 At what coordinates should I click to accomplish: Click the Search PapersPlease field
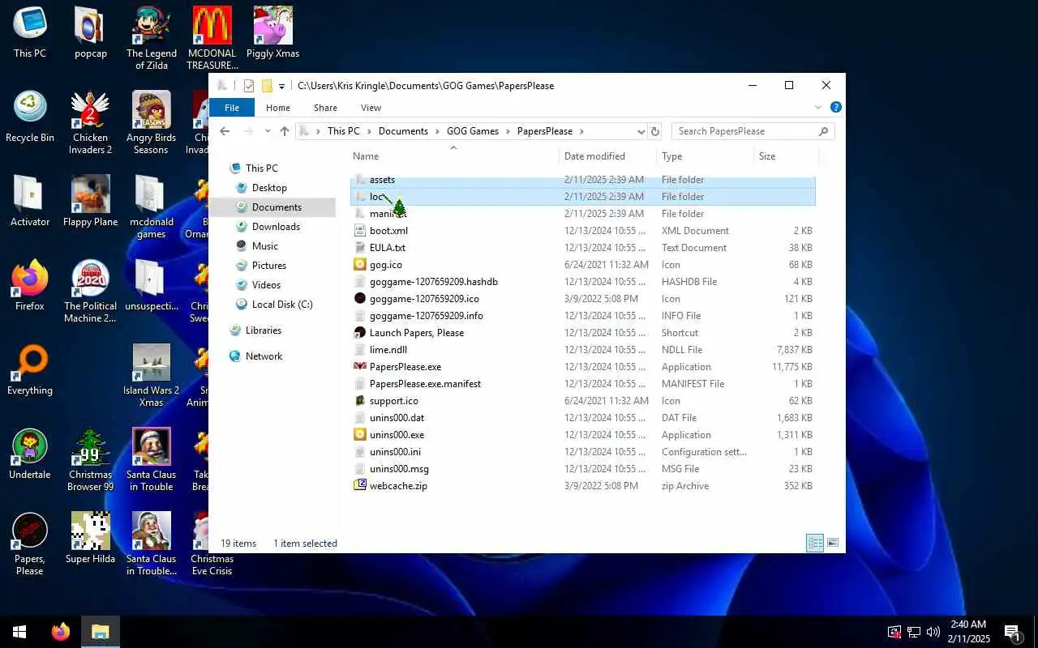(x=753, y=131)
